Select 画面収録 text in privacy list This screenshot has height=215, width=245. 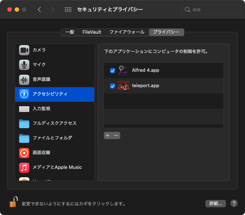(x=41, y=153)
